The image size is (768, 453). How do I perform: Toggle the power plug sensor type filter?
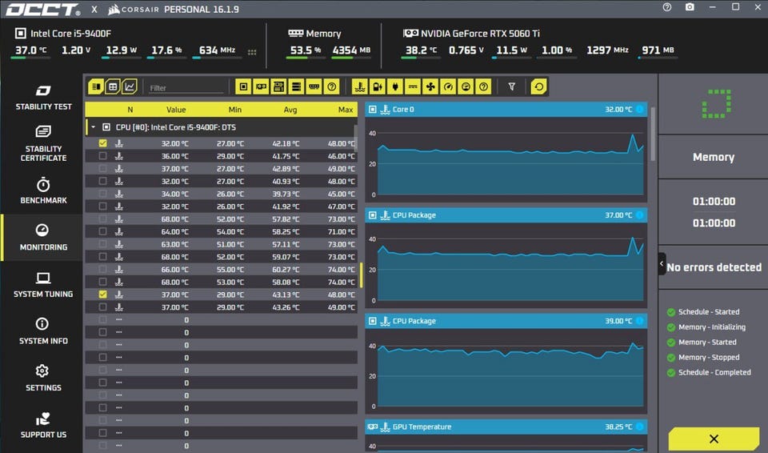click(395, 86)
